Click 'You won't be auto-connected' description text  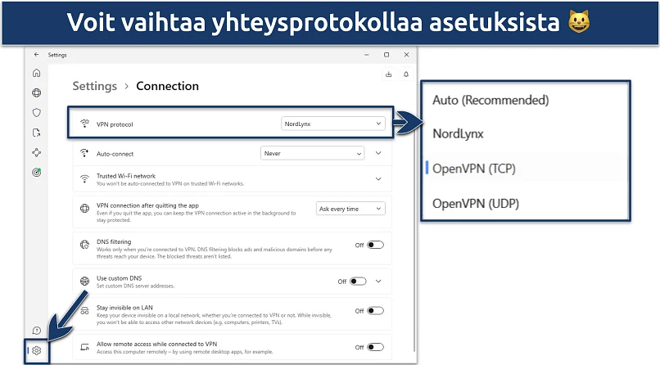pyautogui.click(x=170, y=184)
